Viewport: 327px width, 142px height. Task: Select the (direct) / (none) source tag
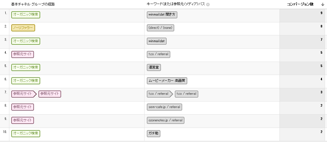tap(160, 28)
